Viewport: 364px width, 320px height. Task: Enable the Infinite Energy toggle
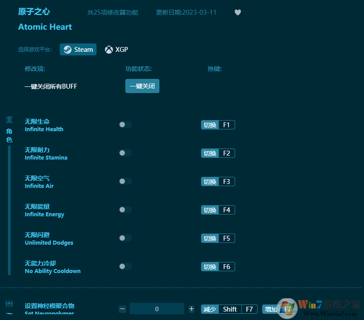coord(125,210)
